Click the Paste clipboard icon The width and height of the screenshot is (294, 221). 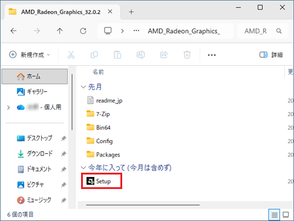pyautogui.click(x=117, y=55)
